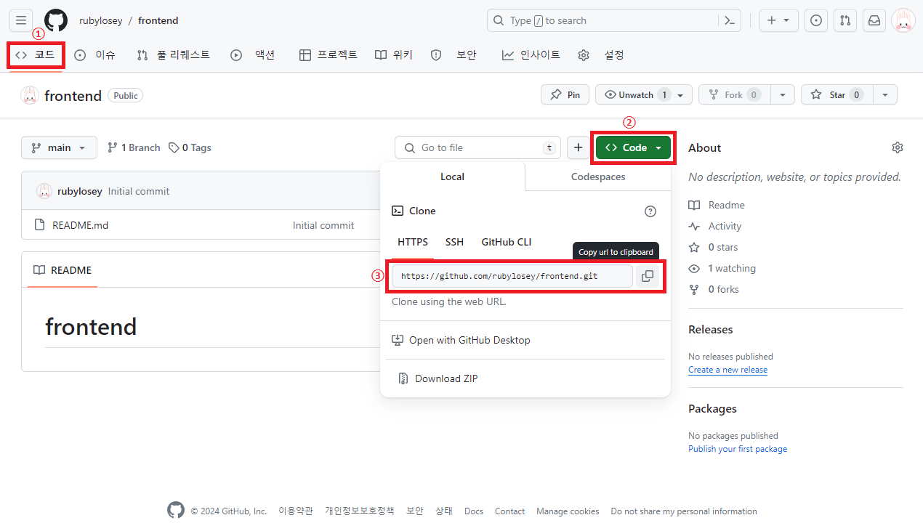Open the frontend breadcrumb link
This screenshot has height=523, width=923.
[158, 20]
